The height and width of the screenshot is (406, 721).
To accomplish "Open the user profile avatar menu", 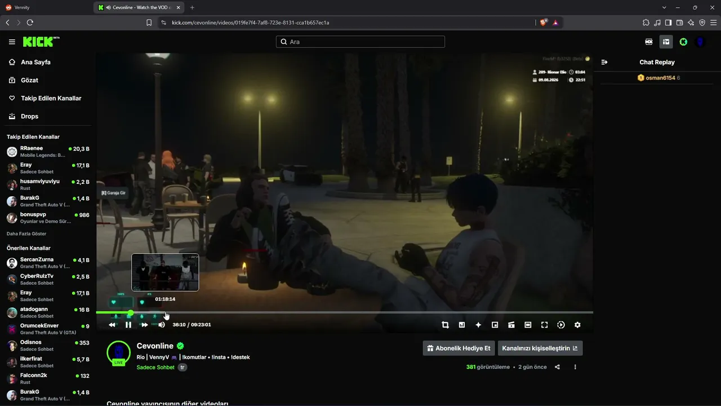I will (700, 42).
